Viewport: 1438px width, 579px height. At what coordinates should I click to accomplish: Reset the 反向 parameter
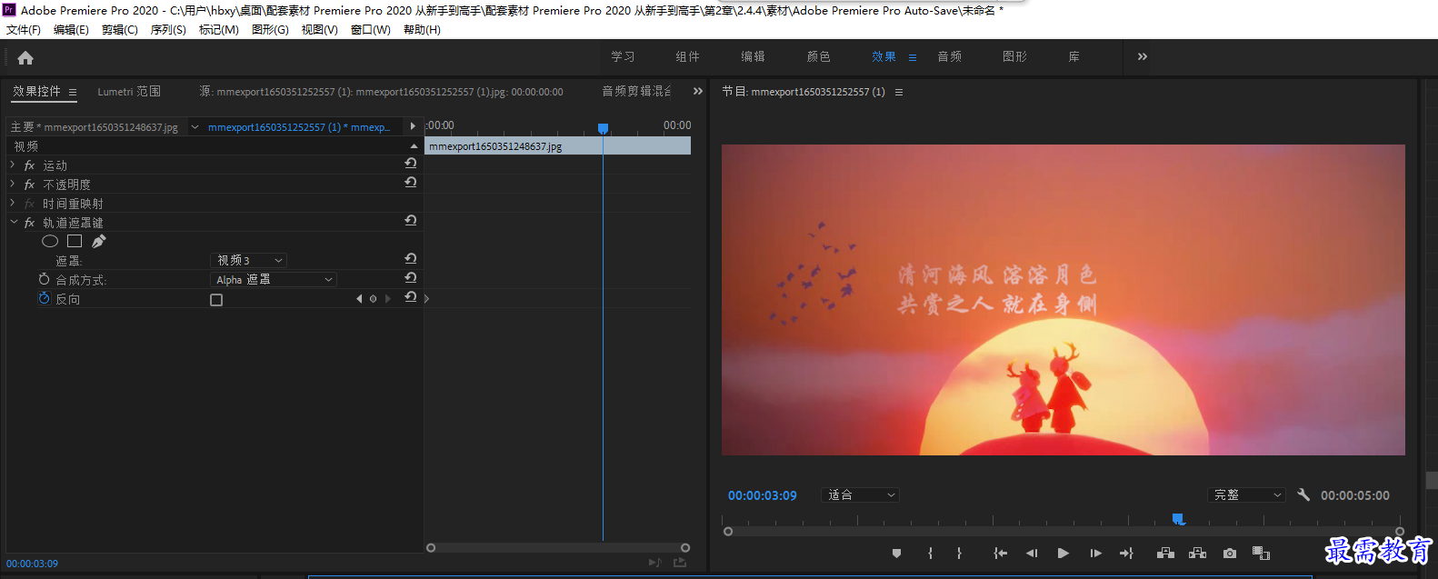point(411,297)
